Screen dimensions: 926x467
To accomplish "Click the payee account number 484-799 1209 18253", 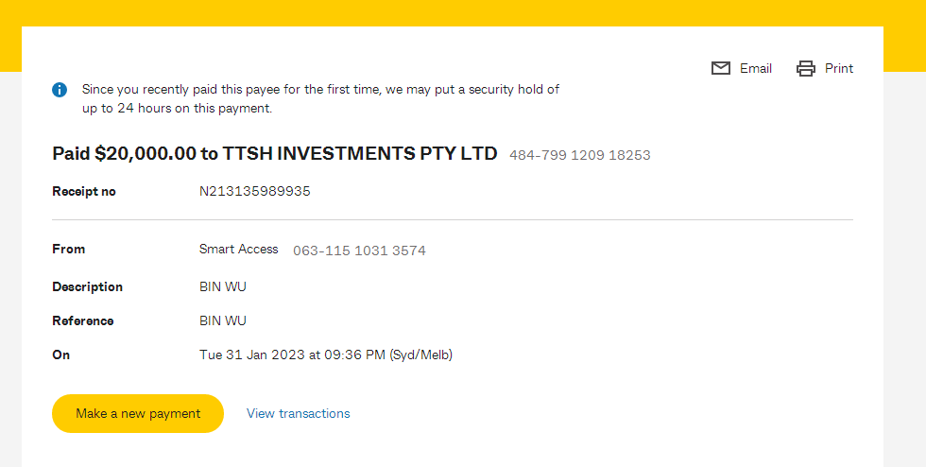I will 579,155.
